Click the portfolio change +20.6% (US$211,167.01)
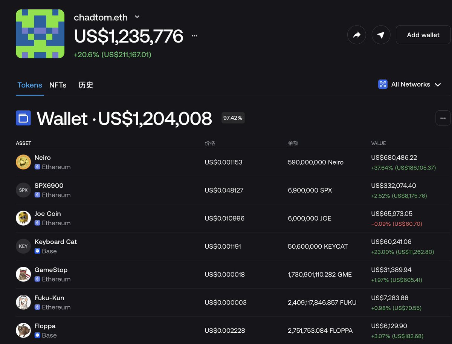The image size is (452, 344). pyautogui.click(x=113, y=55)
